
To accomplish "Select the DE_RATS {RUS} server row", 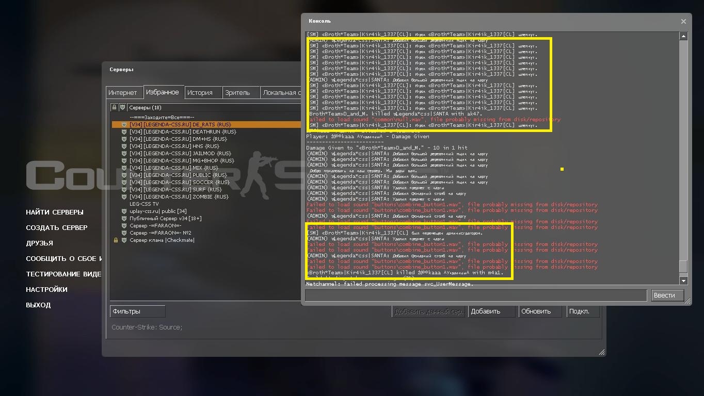I will click(206, 124).
